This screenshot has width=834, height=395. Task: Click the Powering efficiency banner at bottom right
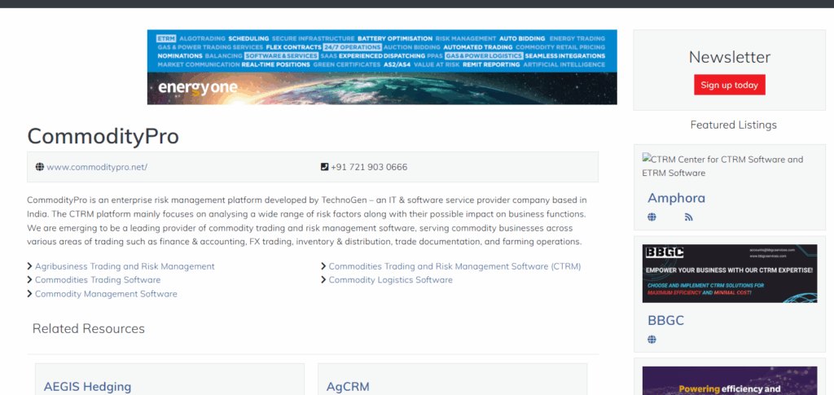pyautogui.click(x=730, y=380)
